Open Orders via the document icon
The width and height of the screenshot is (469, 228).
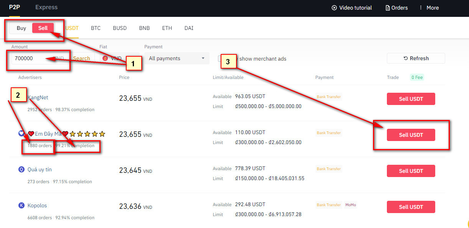coord(388,8)
